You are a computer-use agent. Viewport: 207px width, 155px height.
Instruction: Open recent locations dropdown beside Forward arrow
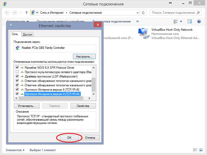[x=21, y=13]
